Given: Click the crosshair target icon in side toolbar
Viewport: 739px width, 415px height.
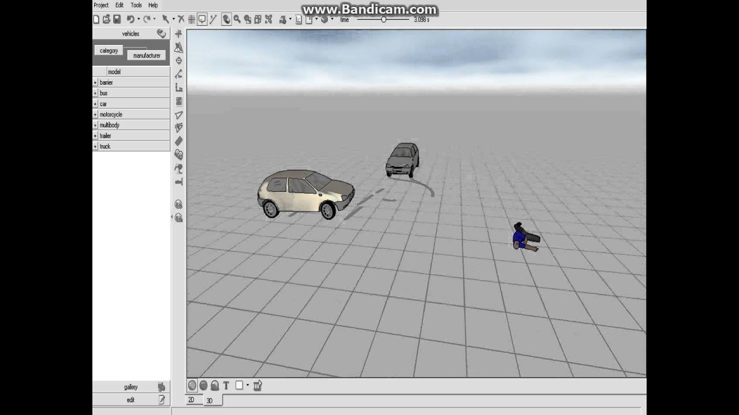Looking at the screenshot, I should click(178, 61).
